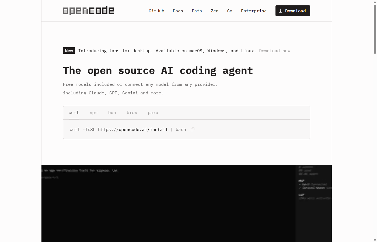Image resolution: width=377 pixels, height=242 pixels.
Task: Switch to the bun tab
Action: pyautogui.click(x=112, y=113)
